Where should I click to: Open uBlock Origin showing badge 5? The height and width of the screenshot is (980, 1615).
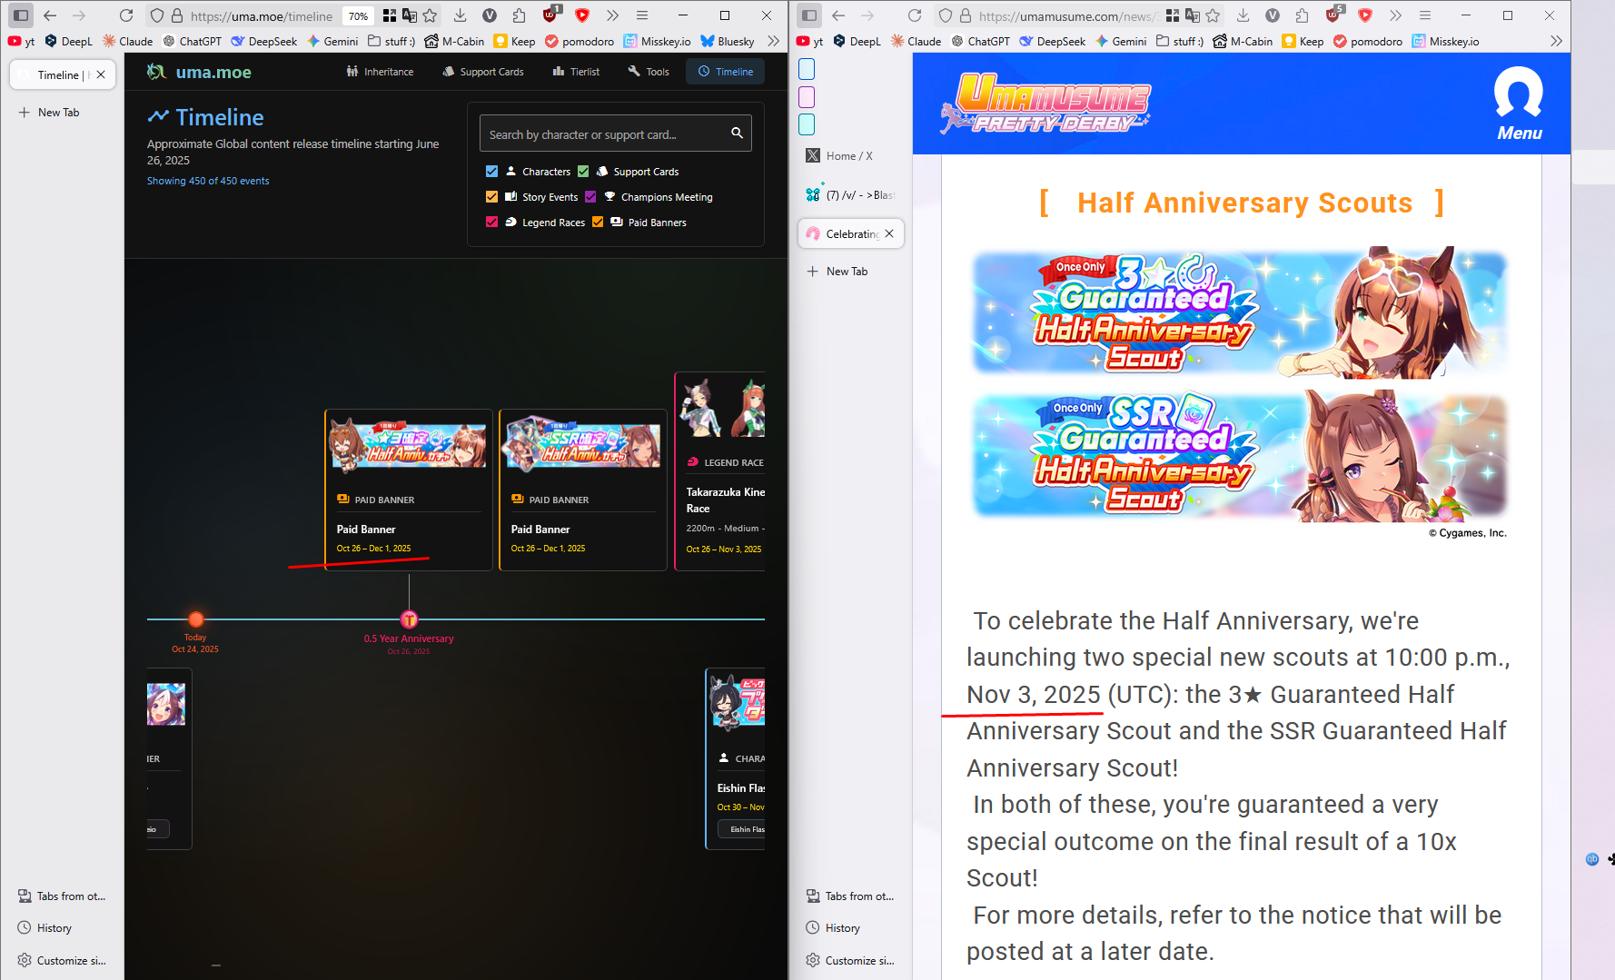pos(1334,15)
